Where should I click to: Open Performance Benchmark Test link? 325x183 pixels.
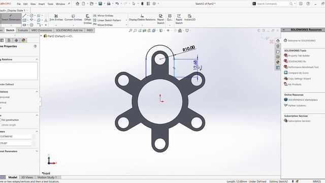(303, 67)
